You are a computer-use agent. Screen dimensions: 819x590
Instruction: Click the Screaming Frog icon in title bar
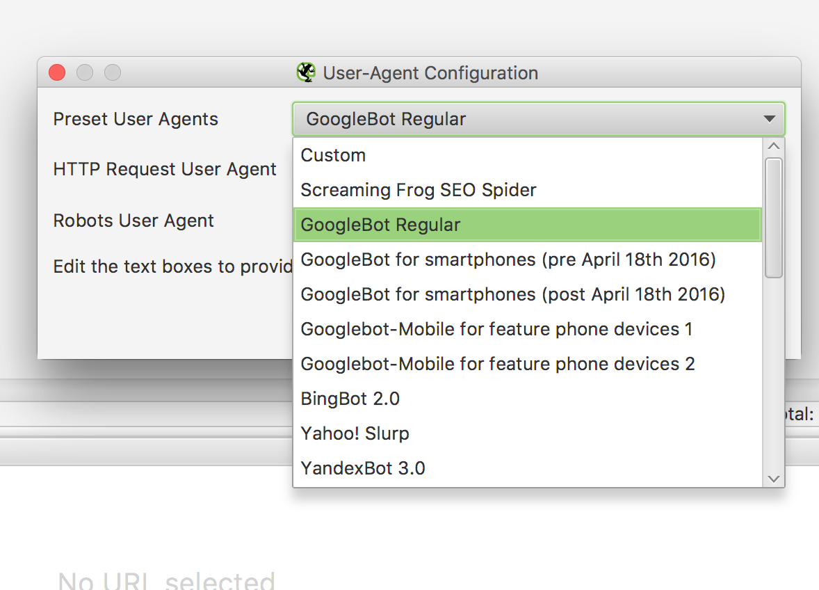306,72
